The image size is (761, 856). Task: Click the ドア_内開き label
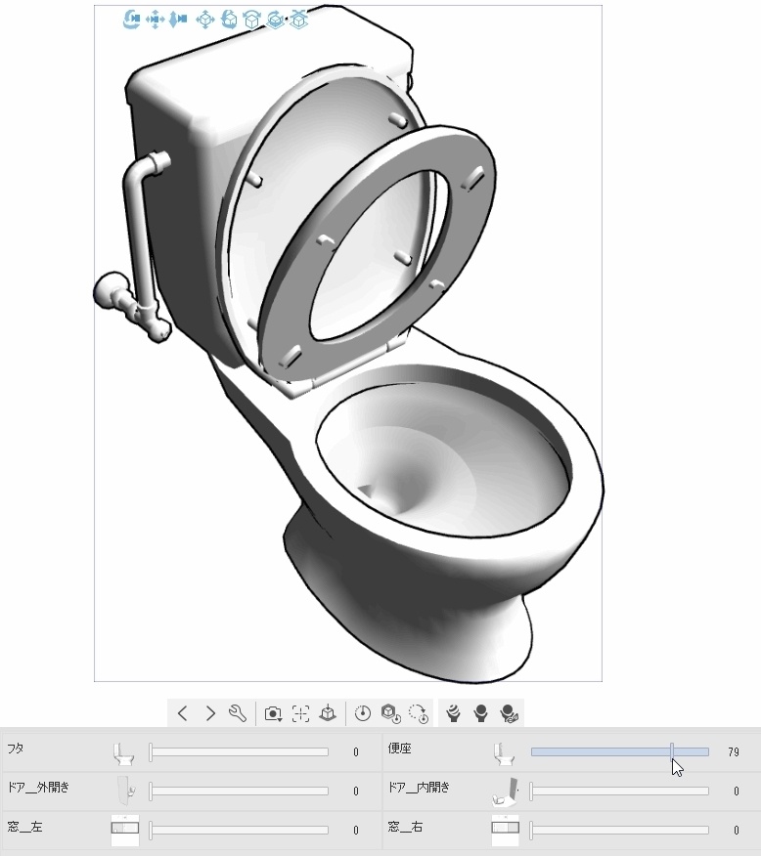419,788
